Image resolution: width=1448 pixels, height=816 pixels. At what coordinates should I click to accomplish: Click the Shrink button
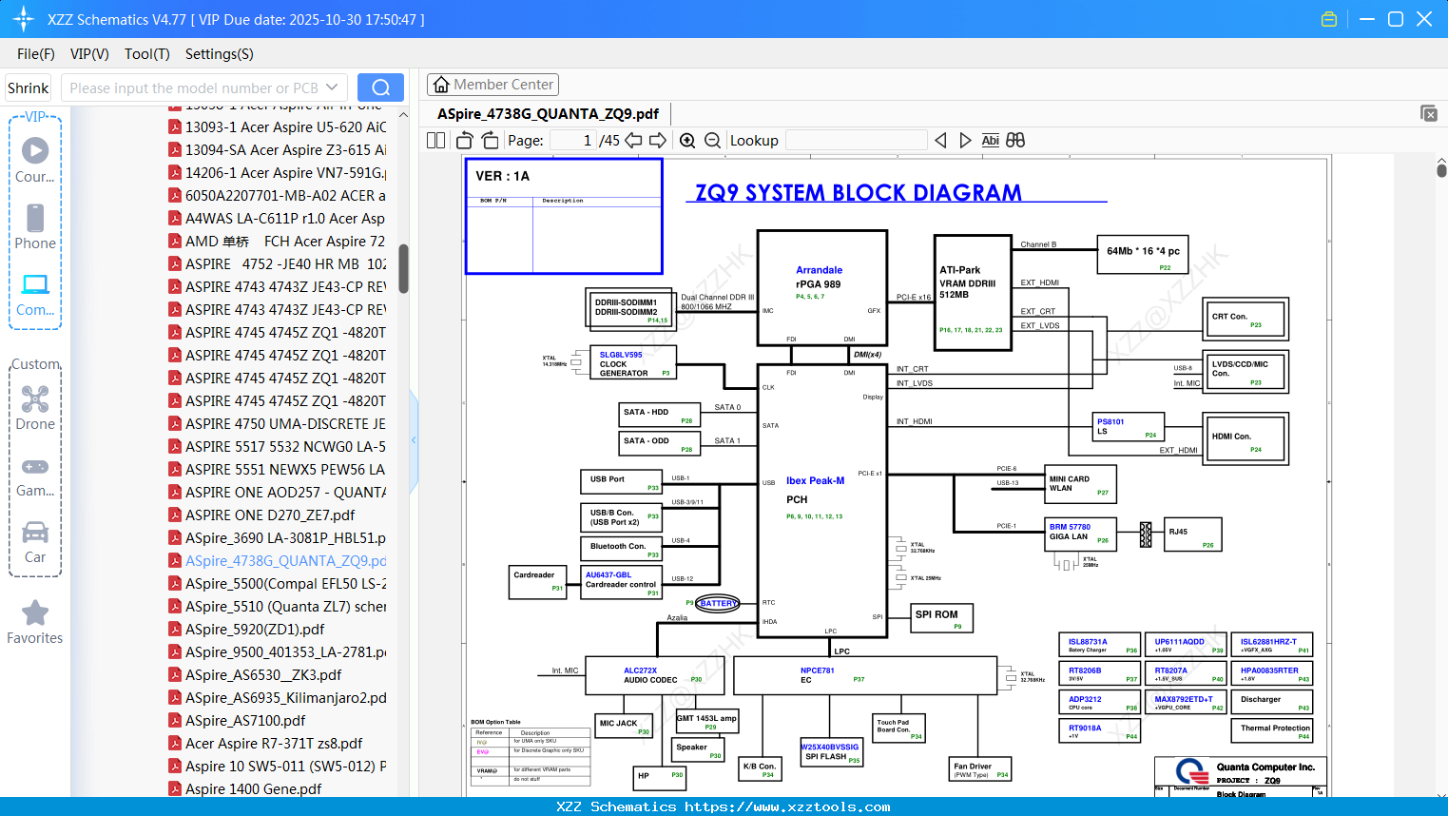click(x=28, y=87)
